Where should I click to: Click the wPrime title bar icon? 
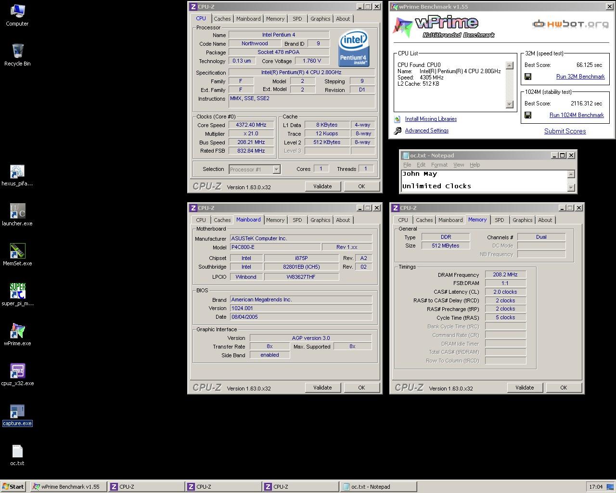(395, 7)
